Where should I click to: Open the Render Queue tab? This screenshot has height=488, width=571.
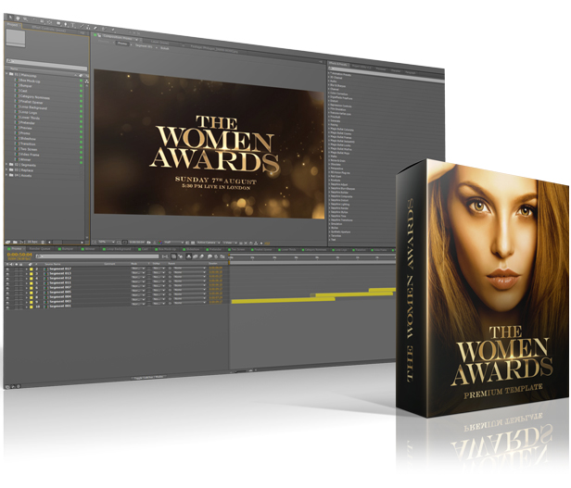tap(39, 248)
